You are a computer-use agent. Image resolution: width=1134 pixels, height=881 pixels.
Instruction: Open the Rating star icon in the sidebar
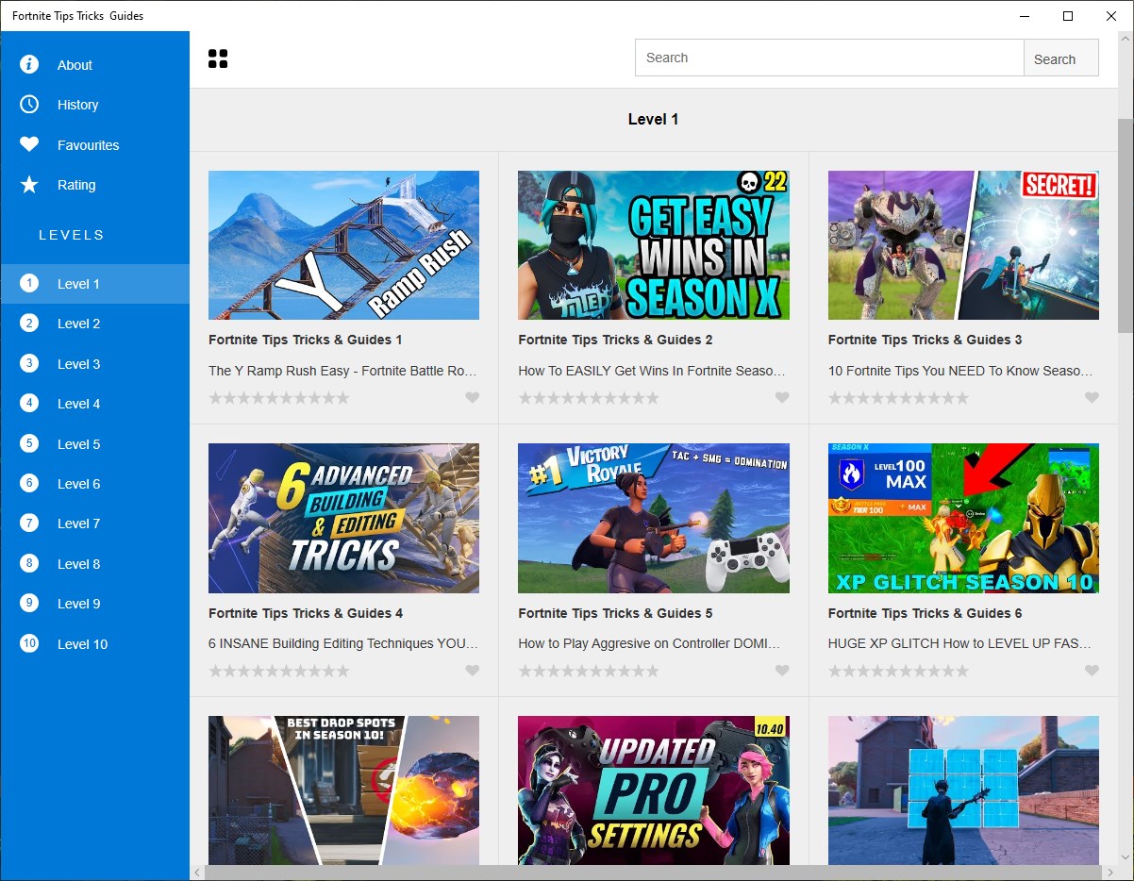click(29, 185)
